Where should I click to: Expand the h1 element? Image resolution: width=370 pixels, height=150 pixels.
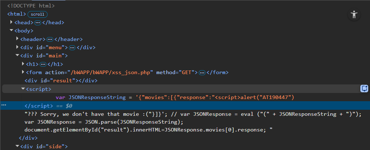23,64
